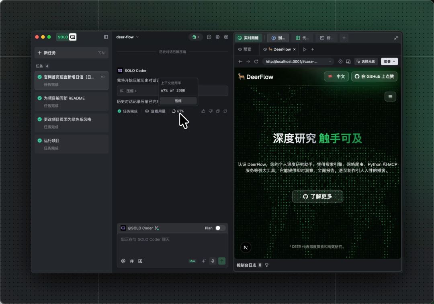Start voice input with microphone icon
Screen dimensions: 434x304
[x=213, y=261]
